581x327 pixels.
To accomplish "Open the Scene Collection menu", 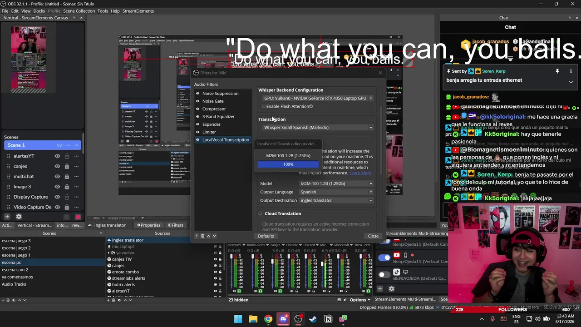I will click(79, 11).
